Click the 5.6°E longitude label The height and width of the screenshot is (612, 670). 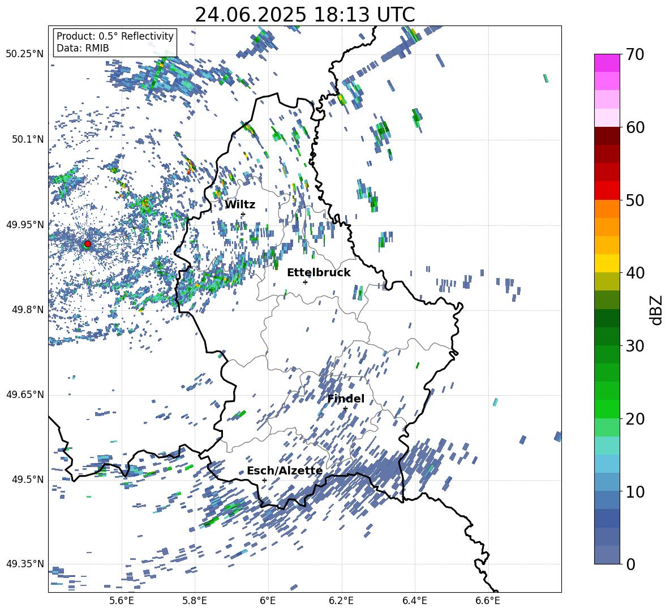(122, 601)
